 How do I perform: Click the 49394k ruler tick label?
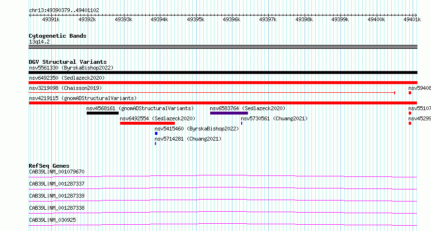pos(159,19)
